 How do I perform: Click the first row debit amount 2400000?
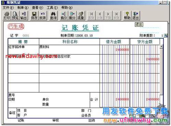point(122,50)
